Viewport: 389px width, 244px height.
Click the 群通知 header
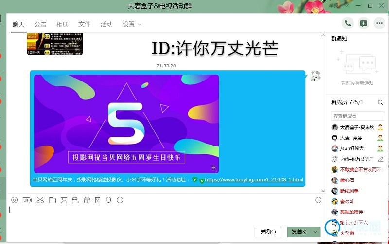click(x=339, y=39)
